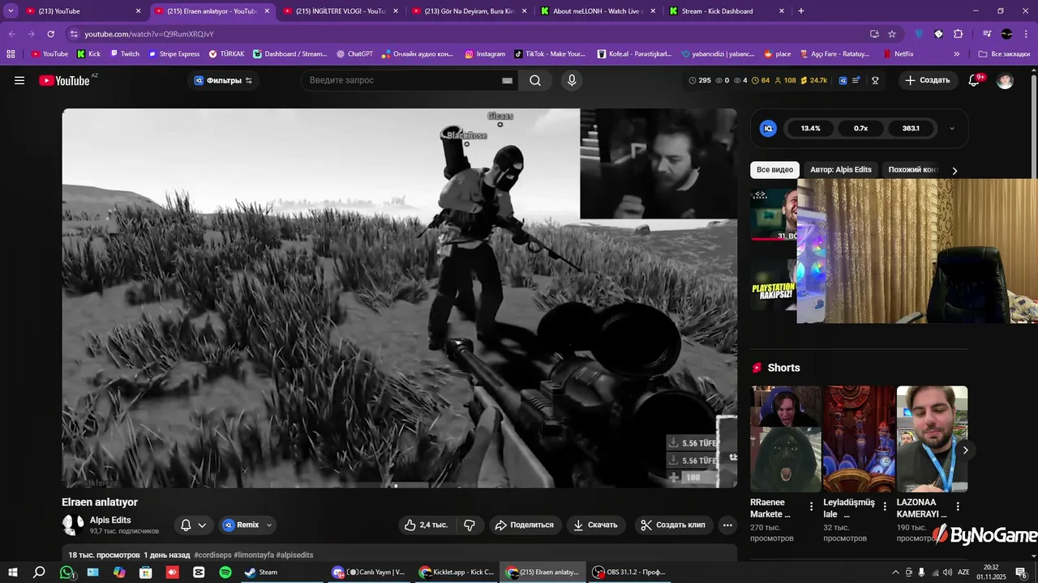Open CapCut from the taskbar
Viewport: 1038px width, 583px height.
coord(199,572)
